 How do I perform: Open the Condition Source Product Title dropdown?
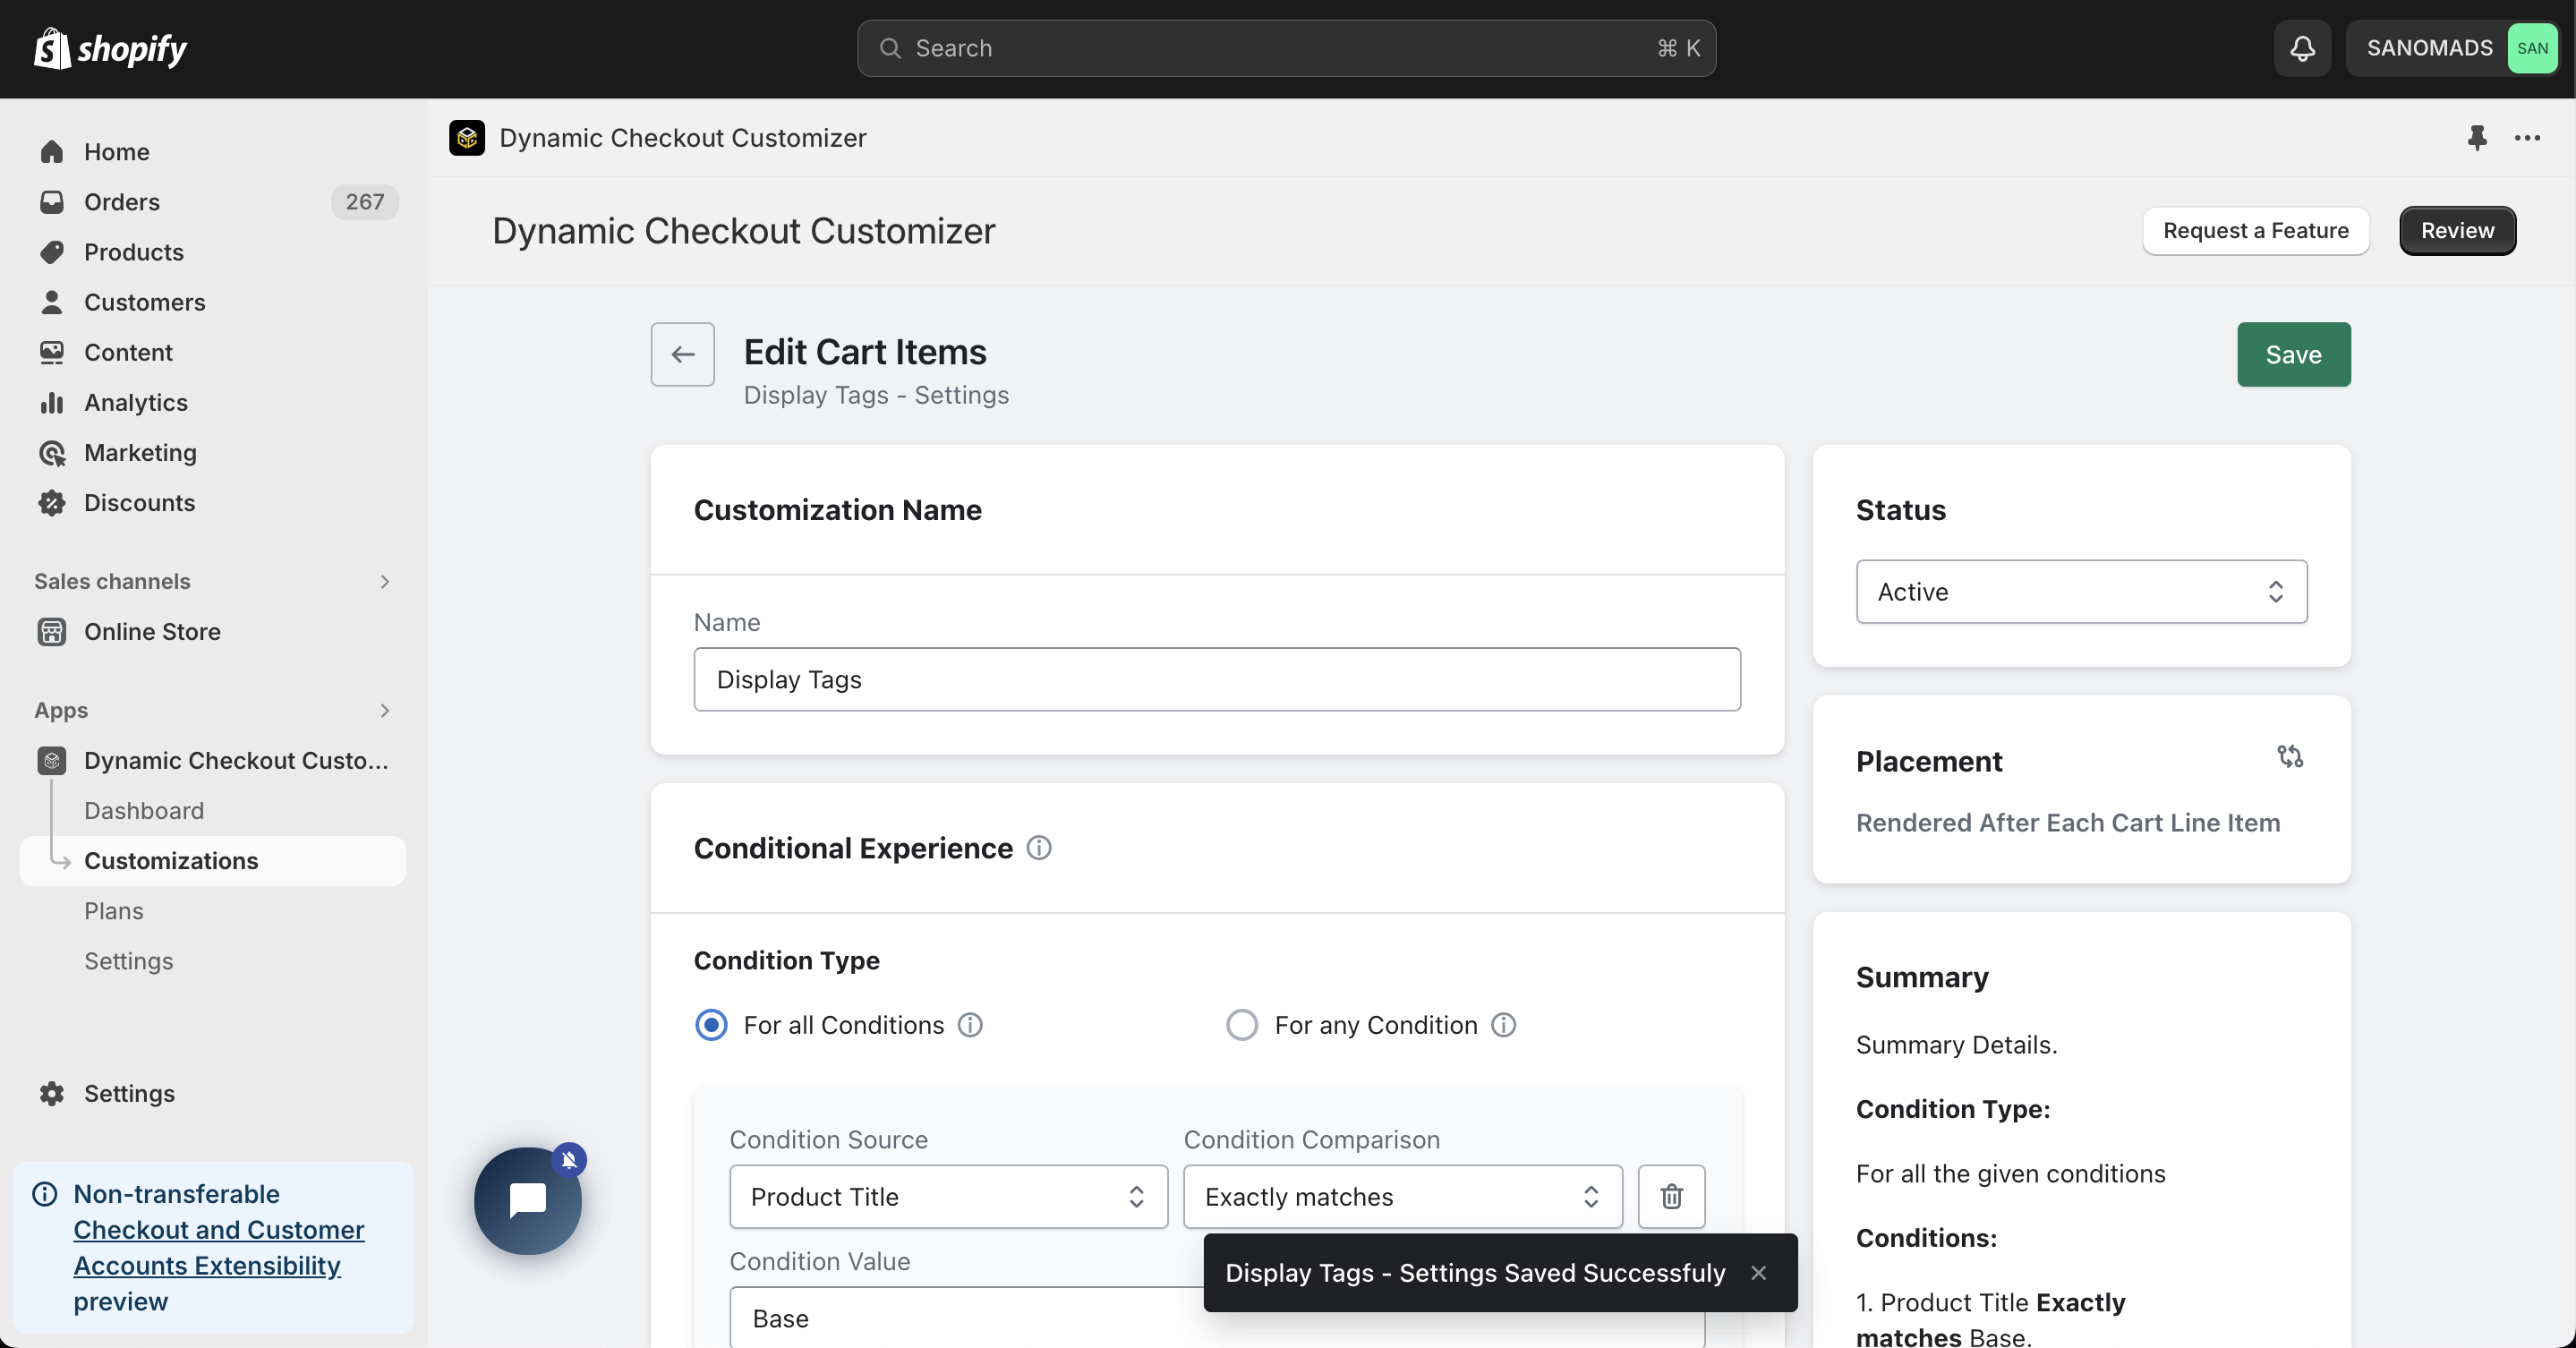(948, 1196)
